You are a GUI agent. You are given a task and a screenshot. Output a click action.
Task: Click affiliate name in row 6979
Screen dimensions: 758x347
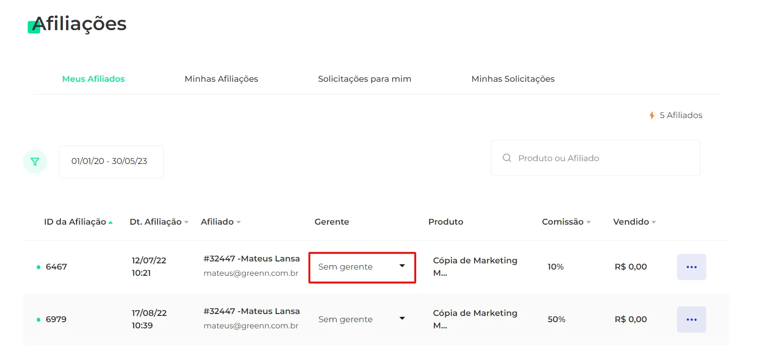coord(251,311)
